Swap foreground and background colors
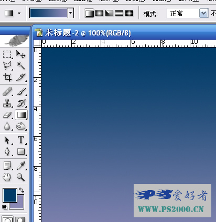The height and width of the screenshot is (222, 216). coord(21,190)
